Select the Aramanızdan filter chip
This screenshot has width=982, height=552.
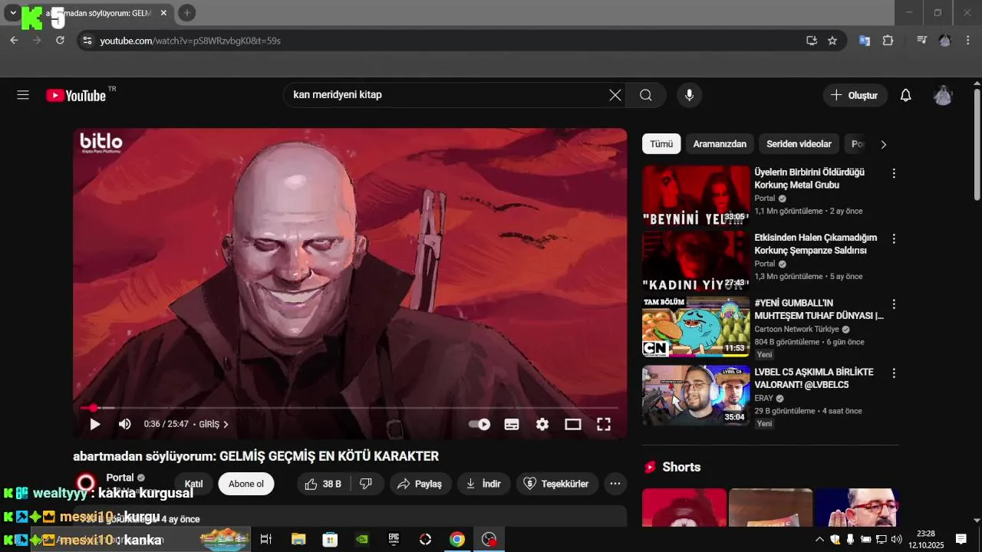[x=720, y=144]
